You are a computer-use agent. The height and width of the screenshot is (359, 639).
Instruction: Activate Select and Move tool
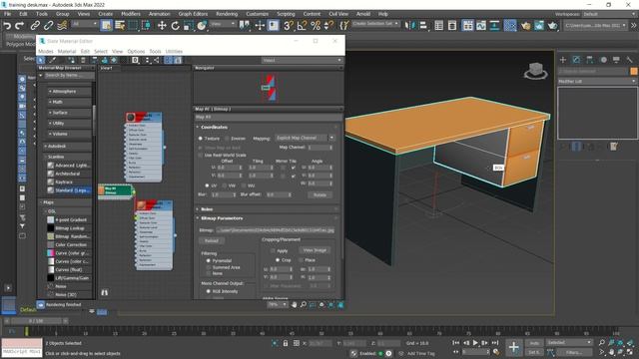coord(162,26)
